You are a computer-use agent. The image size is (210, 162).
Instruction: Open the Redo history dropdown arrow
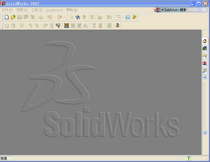click(64, 17)
